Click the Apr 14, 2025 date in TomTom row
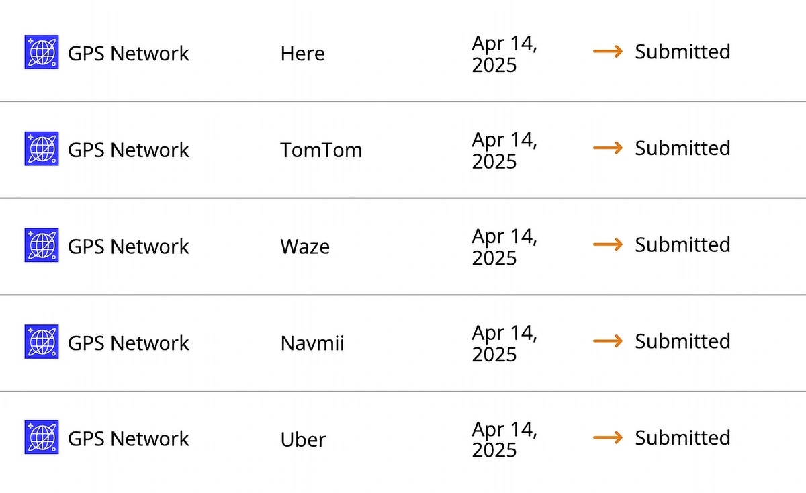Image resolution: width=806 pixels, height=493 pixels. coord(504,150)
